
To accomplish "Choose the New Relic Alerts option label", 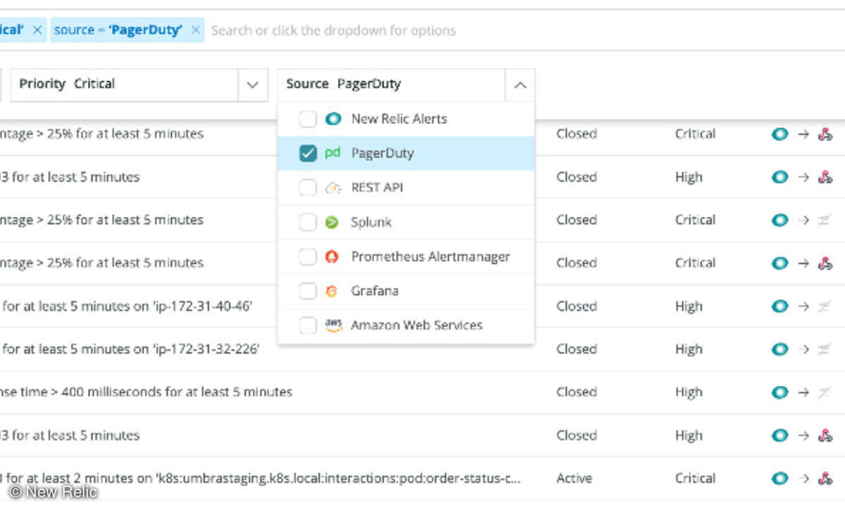I will [x=399, y=119].
